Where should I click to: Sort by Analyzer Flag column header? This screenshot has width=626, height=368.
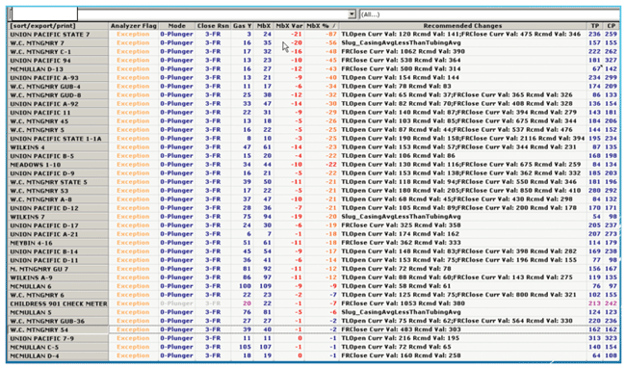133,26
